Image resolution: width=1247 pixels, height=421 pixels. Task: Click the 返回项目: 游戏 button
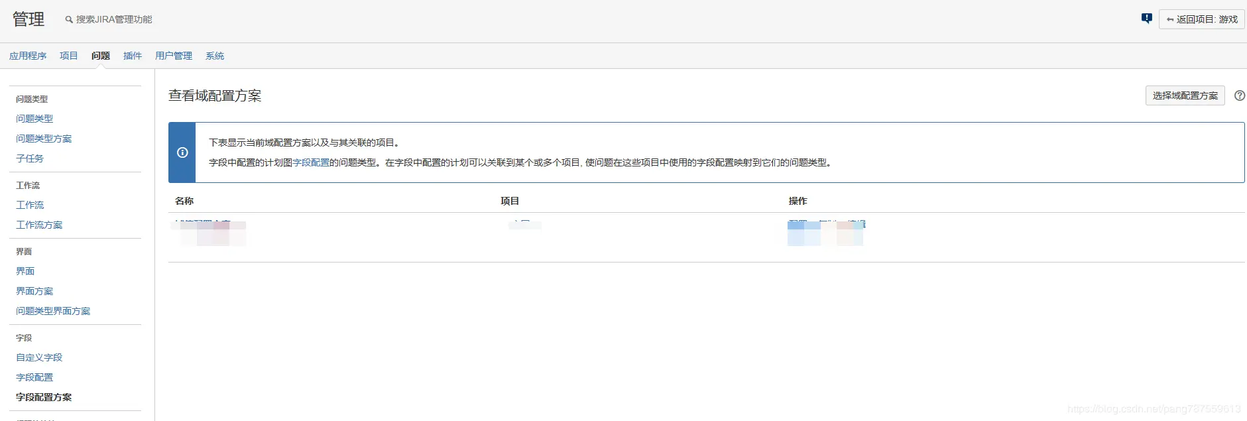tap(1201, 19)
